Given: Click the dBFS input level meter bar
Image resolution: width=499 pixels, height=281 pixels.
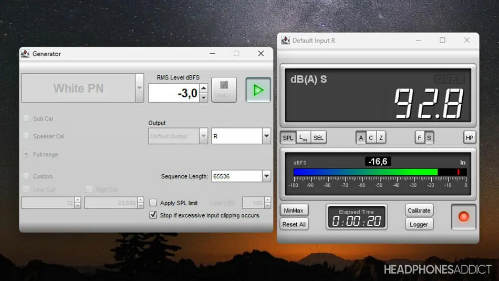Looking at the screenshot, I should tap(380, 172).
